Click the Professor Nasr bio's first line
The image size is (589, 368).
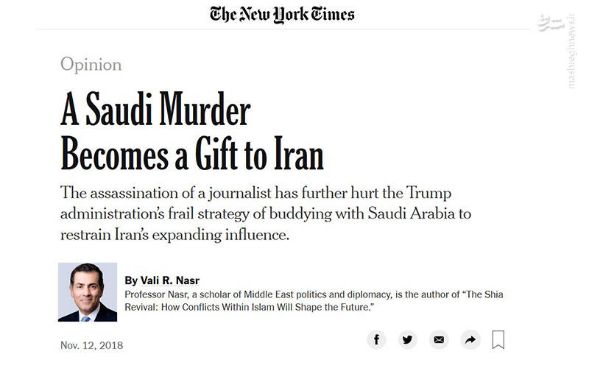coord(314,295)
